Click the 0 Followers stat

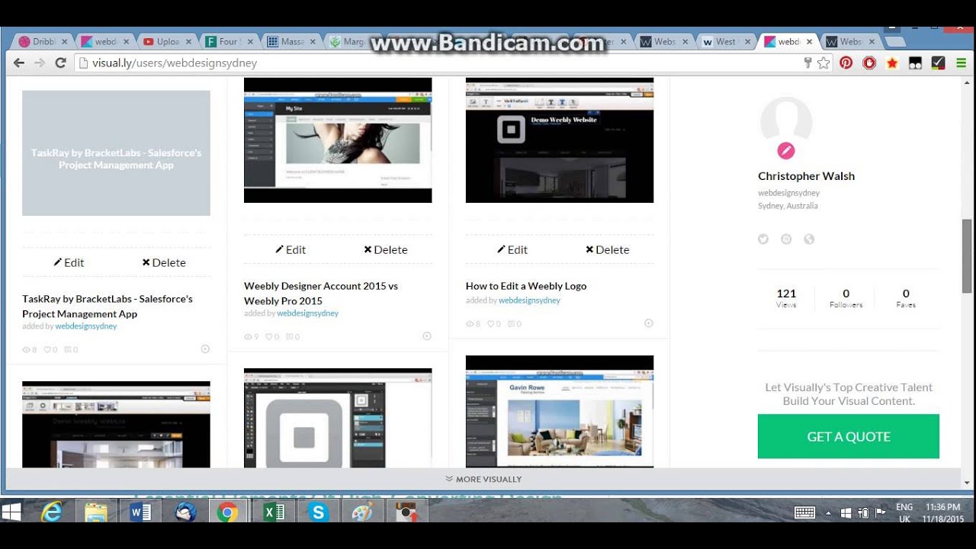click(846, 298)
